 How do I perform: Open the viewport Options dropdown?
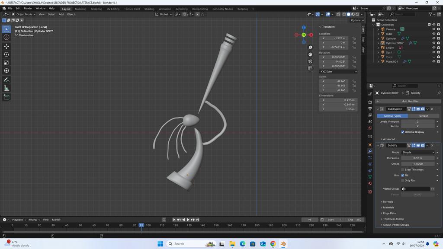[357, 20]
